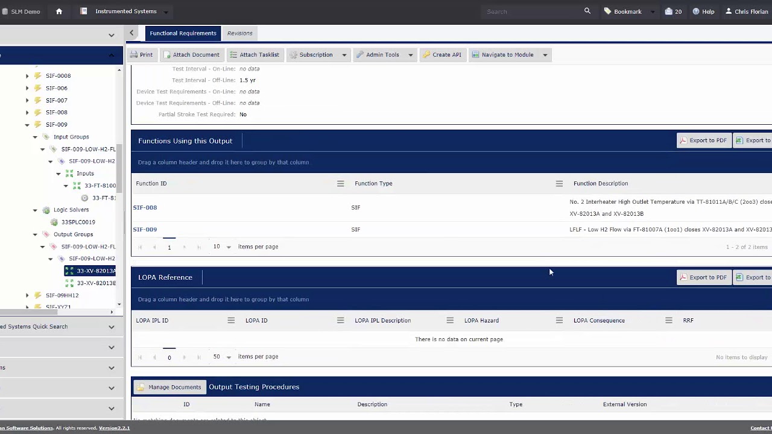Collapse the sidebar with the back chevron

click(x=131, y=33)
